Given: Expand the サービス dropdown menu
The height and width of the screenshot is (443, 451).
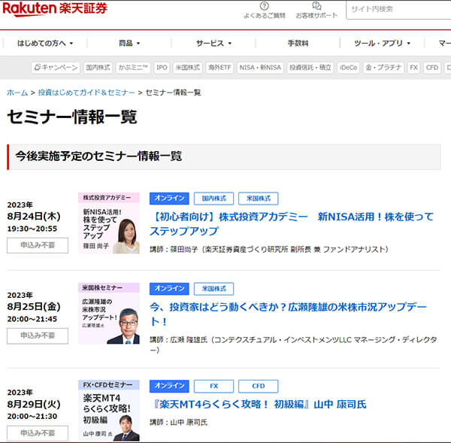Looking at the screenshot, I should pyautogui.click(x=213, y=43).
